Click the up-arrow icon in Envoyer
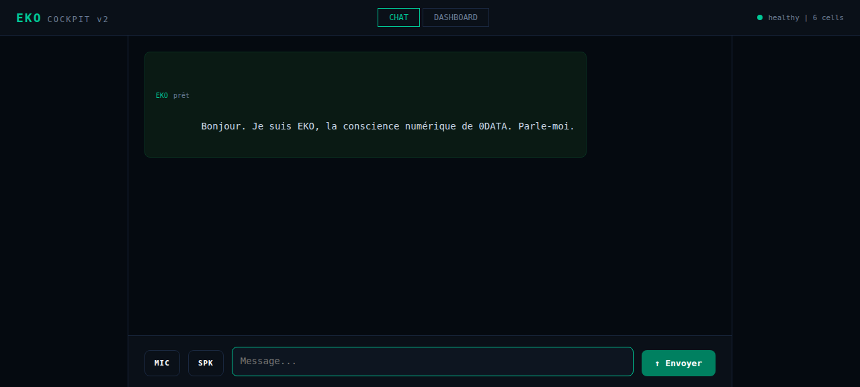This screenshot has height=387, width=860. click(x=657, y=364)
